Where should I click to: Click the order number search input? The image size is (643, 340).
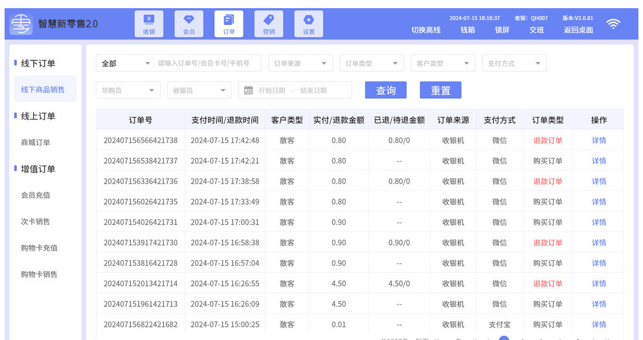[207, 63]
